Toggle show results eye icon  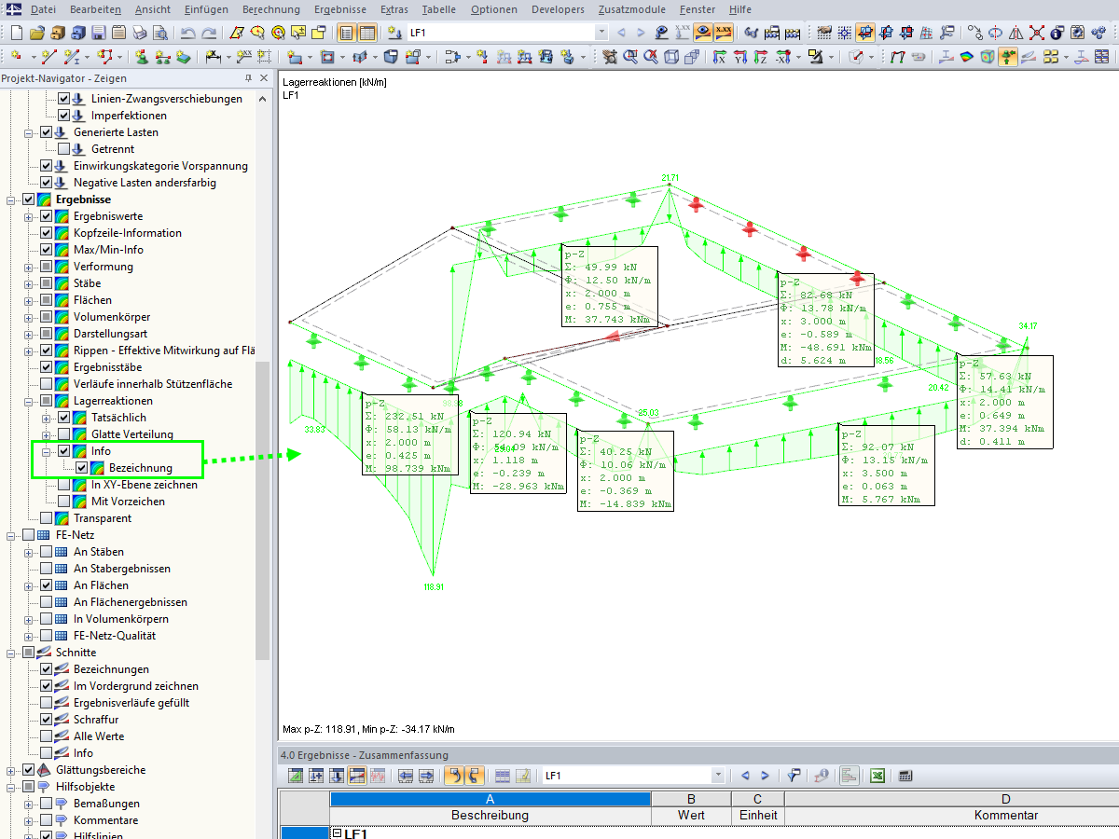tap(703, 33)
